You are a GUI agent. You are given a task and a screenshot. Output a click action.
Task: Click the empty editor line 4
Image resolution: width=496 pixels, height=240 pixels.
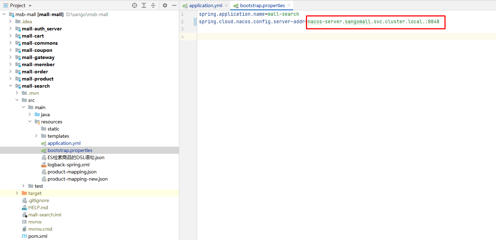[x=346, y=36]
